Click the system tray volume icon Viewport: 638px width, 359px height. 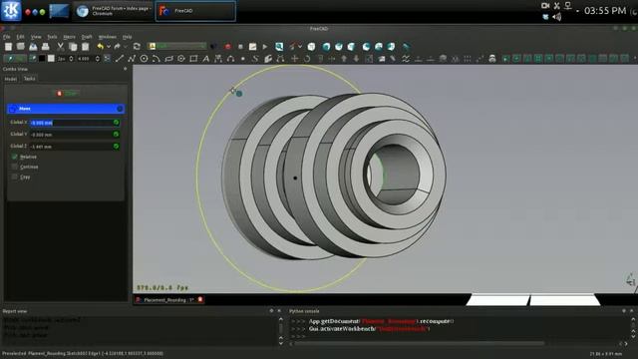pos(557,17)
